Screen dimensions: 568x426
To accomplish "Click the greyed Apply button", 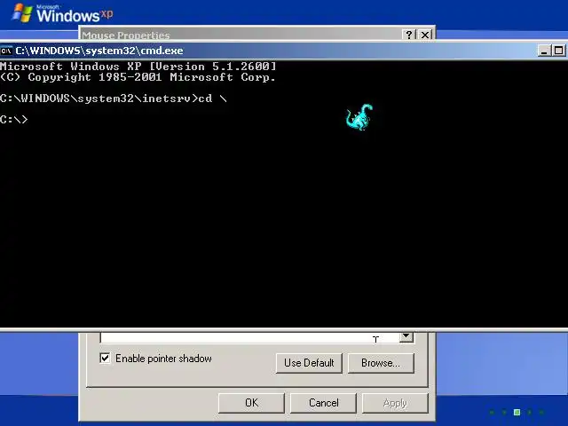I will 395,403.
